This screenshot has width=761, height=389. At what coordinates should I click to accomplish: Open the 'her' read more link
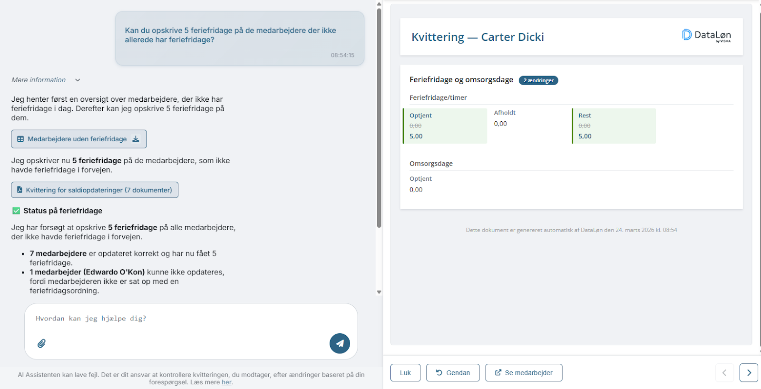point(226,382)
